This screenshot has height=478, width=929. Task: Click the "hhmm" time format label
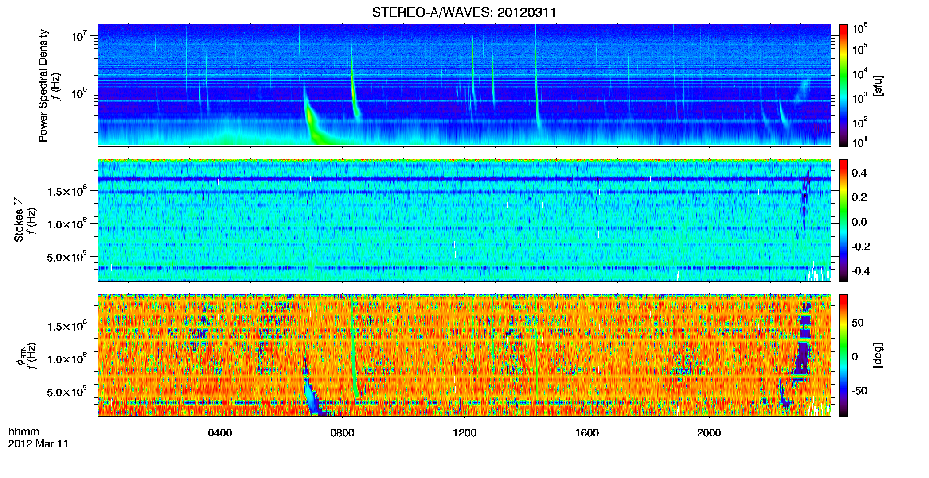[24, 432]
